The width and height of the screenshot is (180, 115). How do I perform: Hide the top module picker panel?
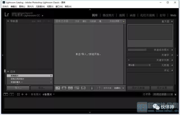coord(90,9)
